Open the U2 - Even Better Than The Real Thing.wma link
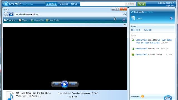 [x=154, y=41]
